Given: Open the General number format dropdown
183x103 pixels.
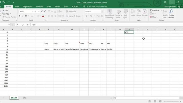Looking at the screenshot, I should [102, 11].
